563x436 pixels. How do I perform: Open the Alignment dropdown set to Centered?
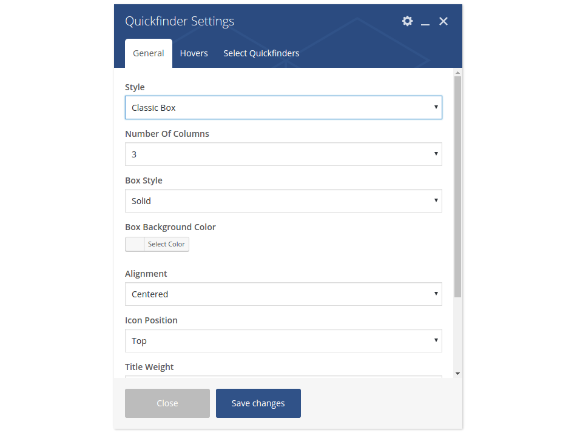[x=283, y=294]
